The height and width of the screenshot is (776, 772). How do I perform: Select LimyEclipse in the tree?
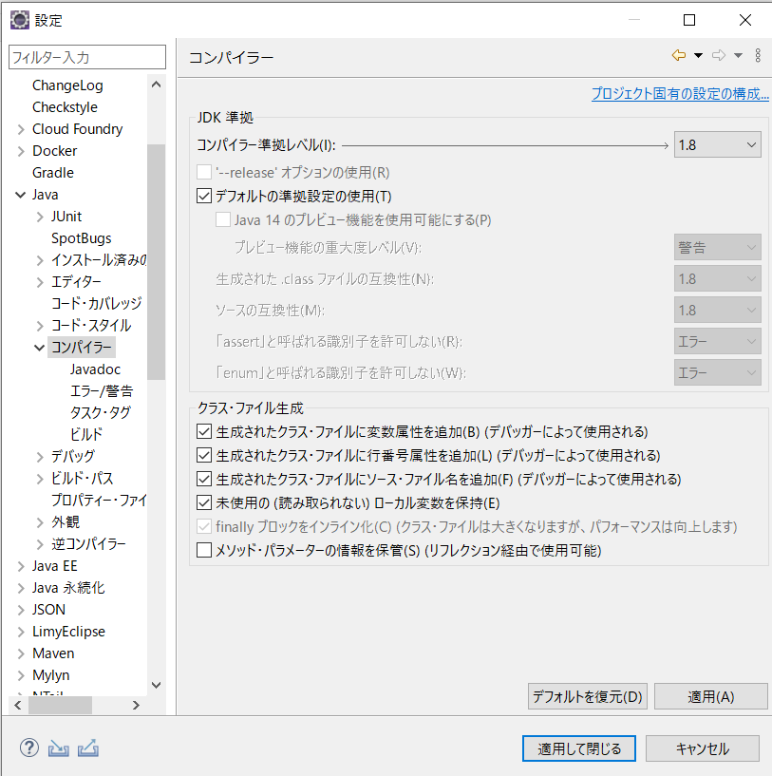tap(68, 632)
